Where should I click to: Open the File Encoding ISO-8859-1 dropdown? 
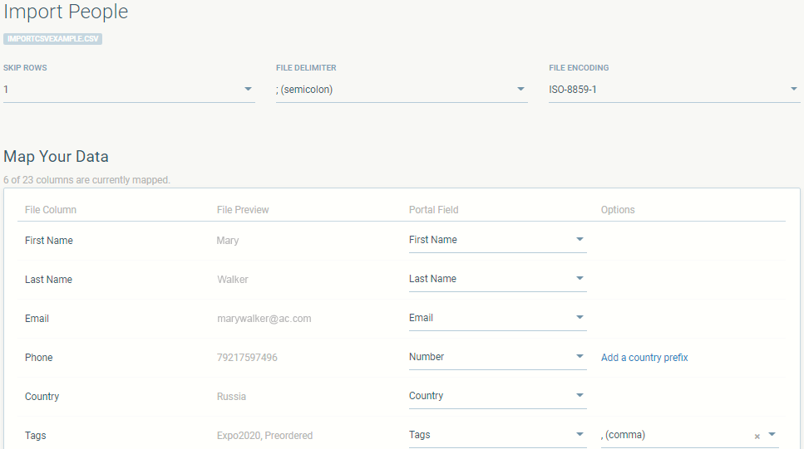(x=793, y=90)
